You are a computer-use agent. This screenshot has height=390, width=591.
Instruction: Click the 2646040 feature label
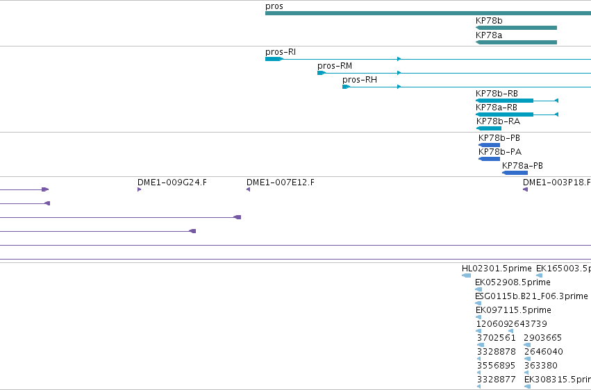(x=544, y=352)
